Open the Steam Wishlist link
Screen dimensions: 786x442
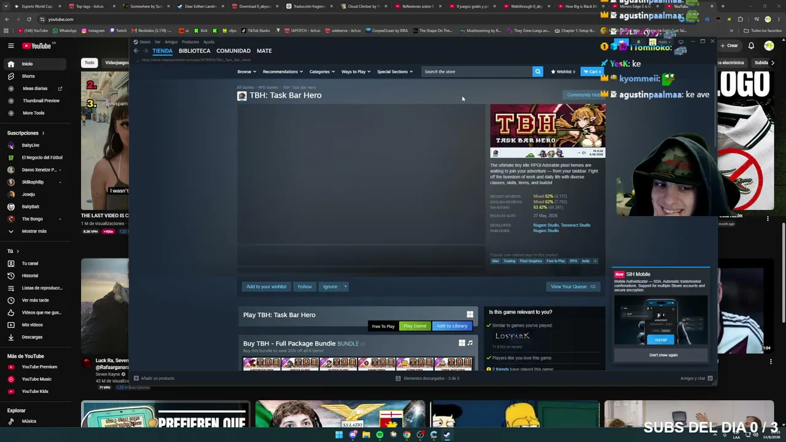[562, 72]
